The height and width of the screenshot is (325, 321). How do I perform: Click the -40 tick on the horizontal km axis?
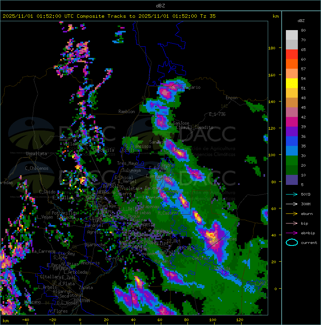point(26,320)
